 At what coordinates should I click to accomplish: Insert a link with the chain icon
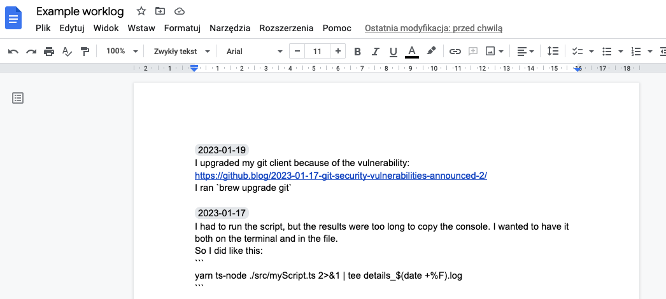(455, 52)
